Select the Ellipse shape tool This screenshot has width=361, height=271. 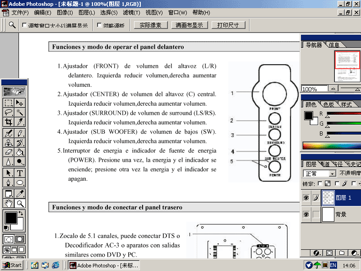pyautogui.click(x=20, y=182)
